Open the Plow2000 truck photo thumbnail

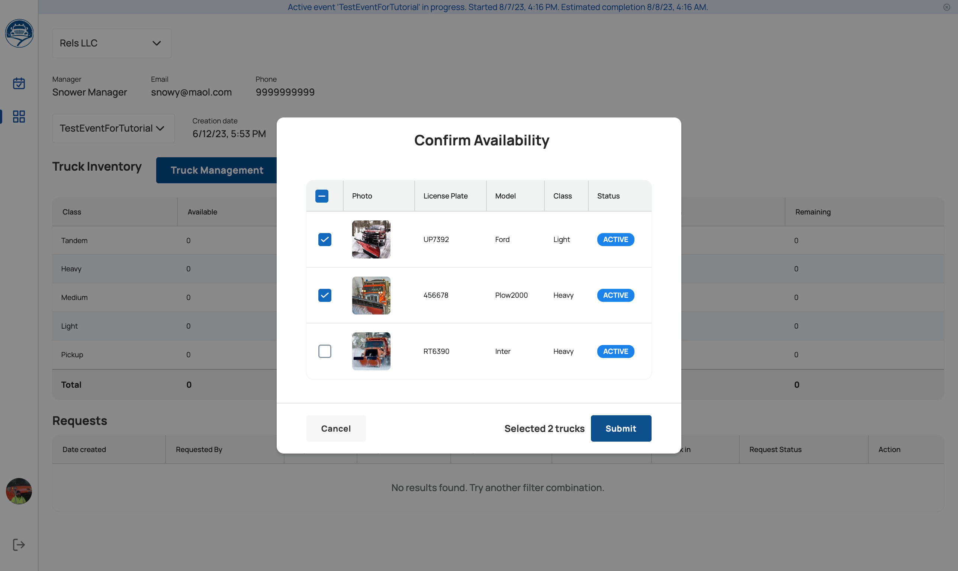pos(371,295)
